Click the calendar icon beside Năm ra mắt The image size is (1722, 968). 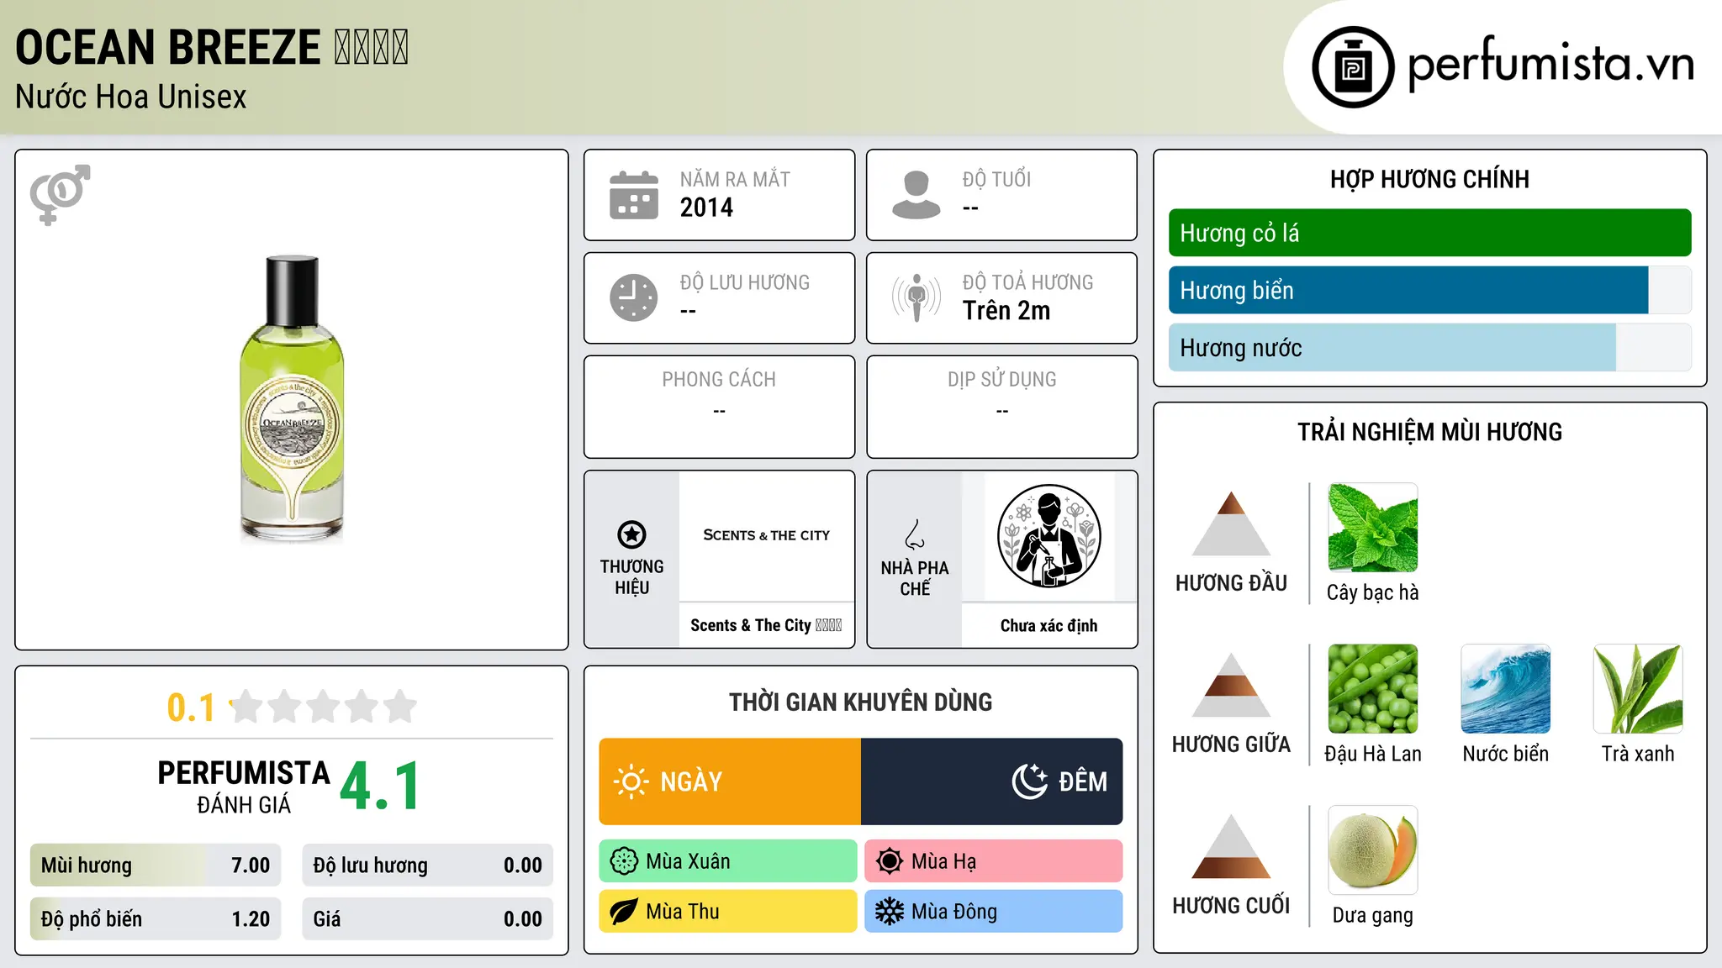(x=634, y=195)
